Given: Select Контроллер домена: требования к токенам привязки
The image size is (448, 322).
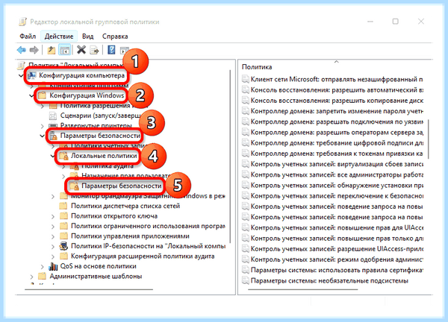Looking at the screenshot, I should [337, 154].
